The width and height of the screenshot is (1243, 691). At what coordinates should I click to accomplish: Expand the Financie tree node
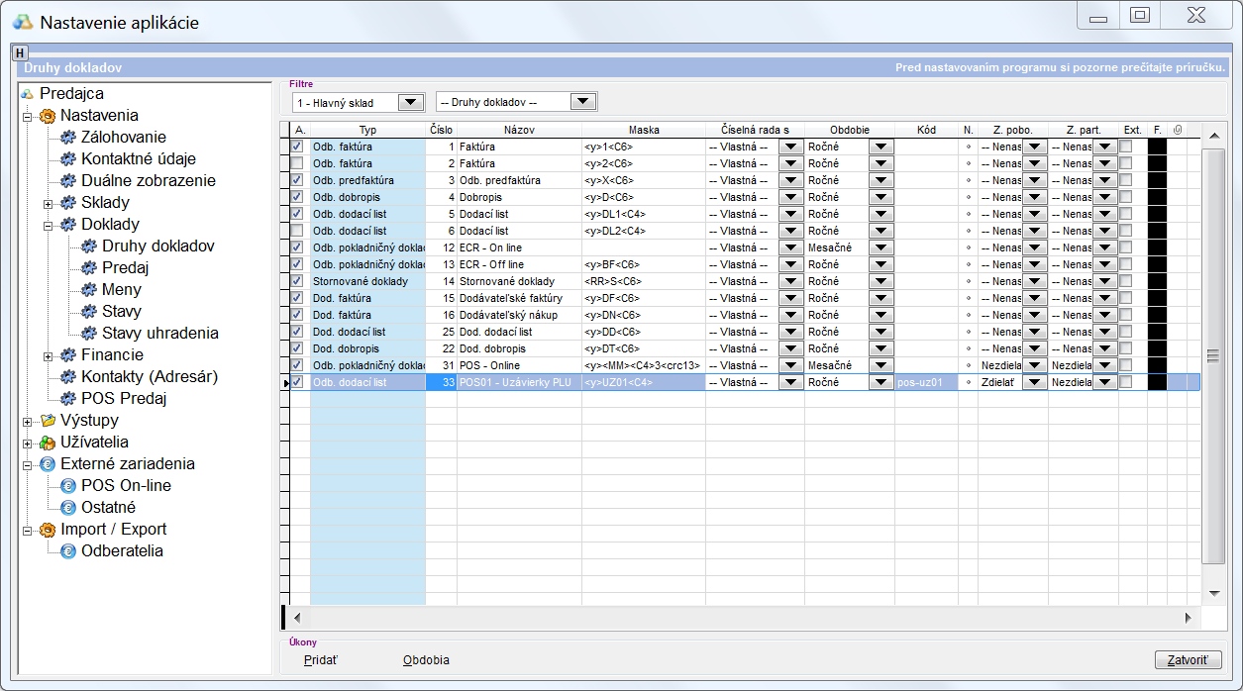(48, 355)
